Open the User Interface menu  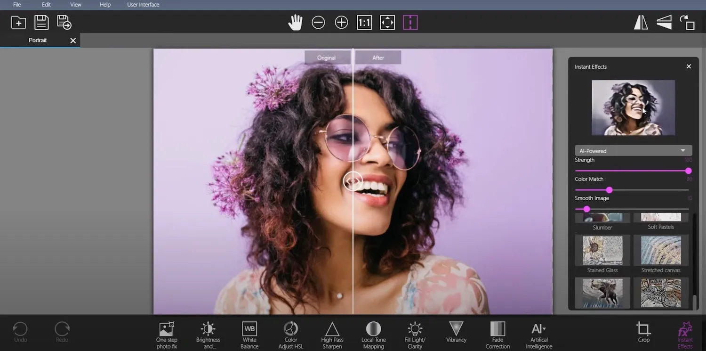143,5
